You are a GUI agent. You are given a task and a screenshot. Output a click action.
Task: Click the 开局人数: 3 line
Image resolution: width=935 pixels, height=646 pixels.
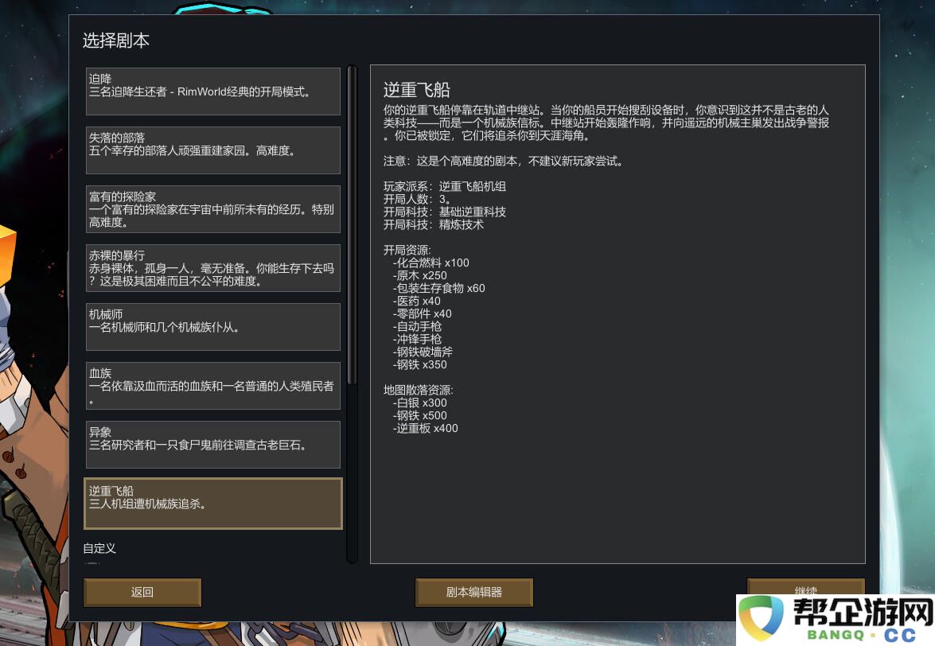[x=417, y=199]
